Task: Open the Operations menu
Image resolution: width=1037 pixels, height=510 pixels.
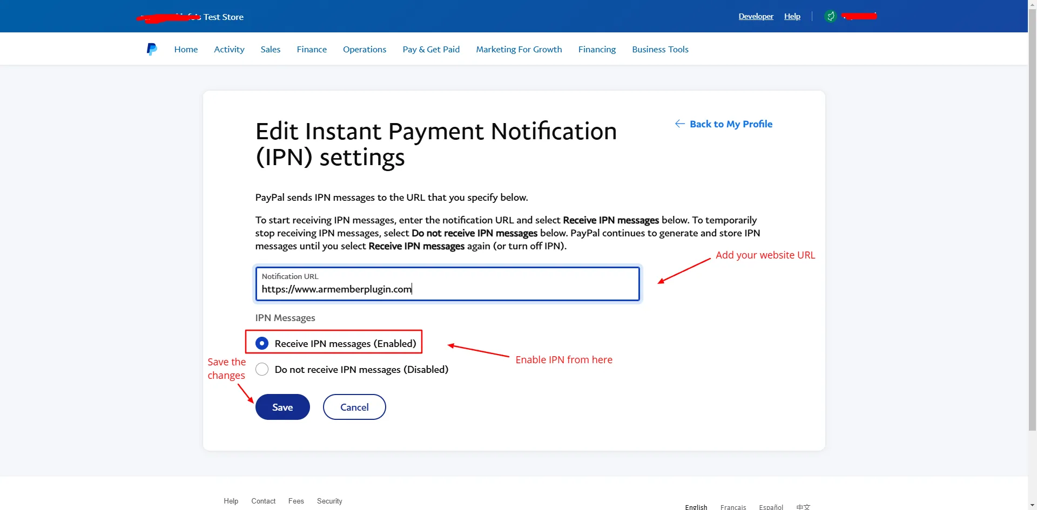Action: click(x=365, y=49)
